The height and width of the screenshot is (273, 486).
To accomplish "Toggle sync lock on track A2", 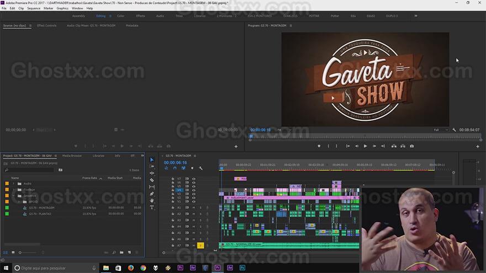I will 187,214.
